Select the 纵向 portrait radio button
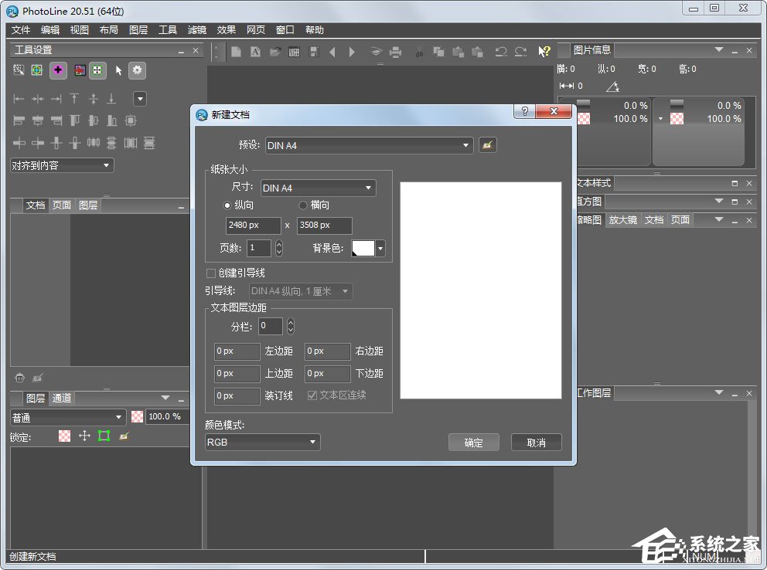Screen dimensions: 767x570 point(227,205)
